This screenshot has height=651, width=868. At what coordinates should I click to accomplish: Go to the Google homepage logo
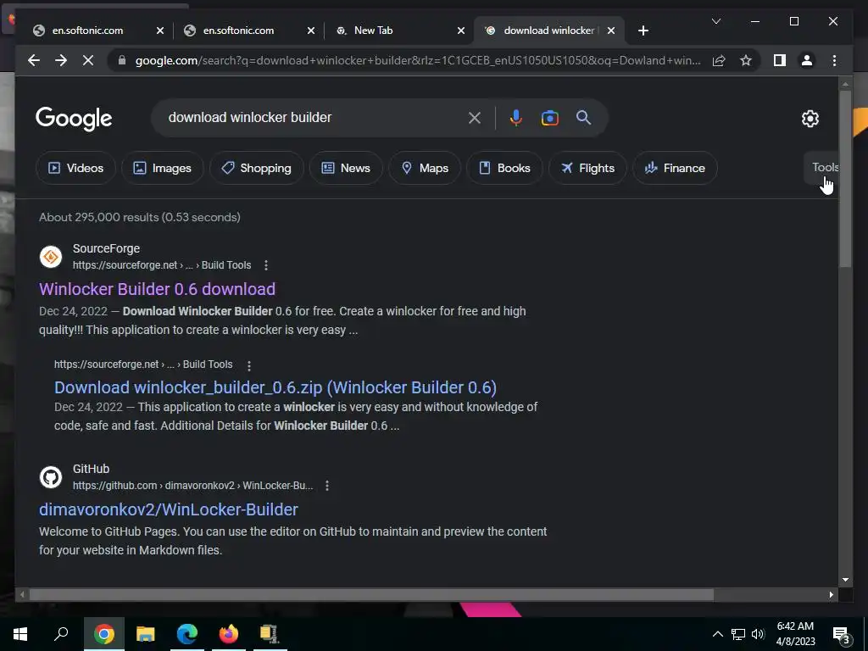(x=74, y=119)
